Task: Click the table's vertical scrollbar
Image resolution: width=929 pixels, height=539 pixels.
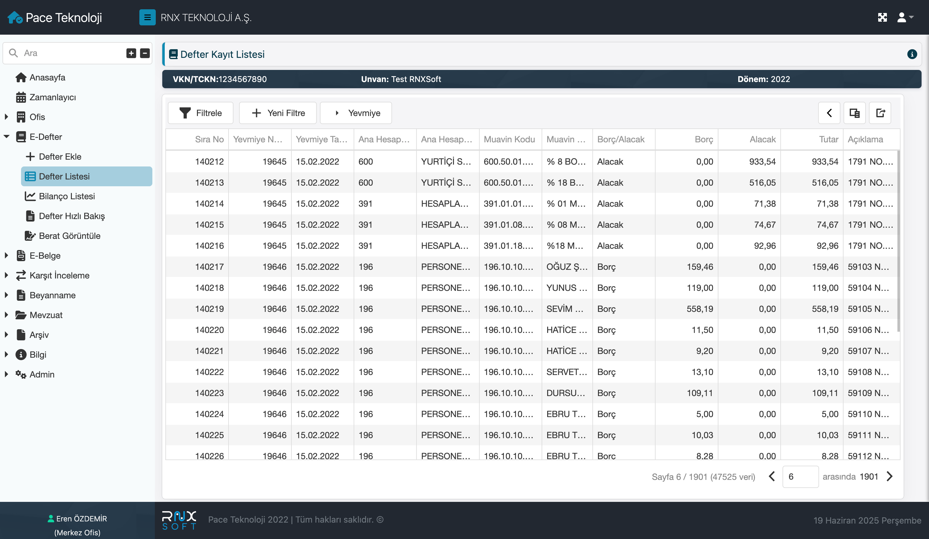Action: click(x=898, y=239)
